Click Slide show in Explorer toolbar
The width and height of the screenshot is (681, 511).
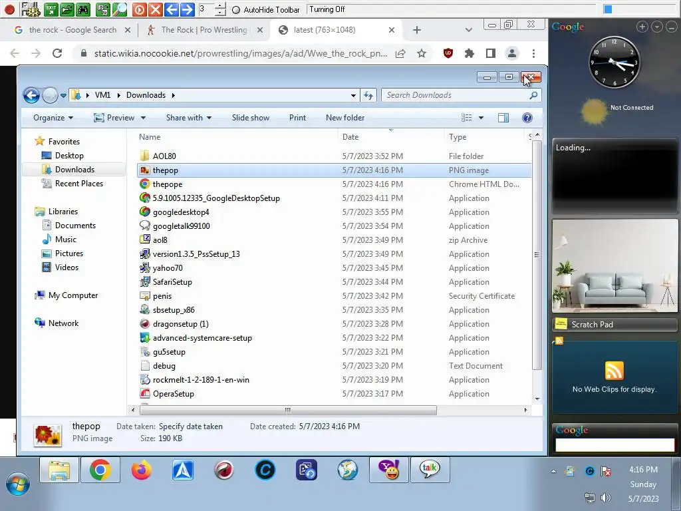tap(251, 118)
